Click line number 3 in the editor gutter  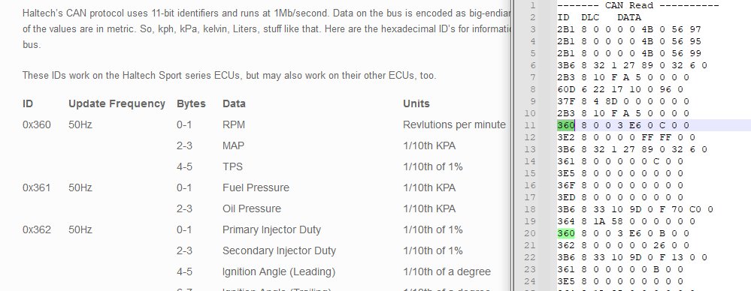click(x=532, y=30)
